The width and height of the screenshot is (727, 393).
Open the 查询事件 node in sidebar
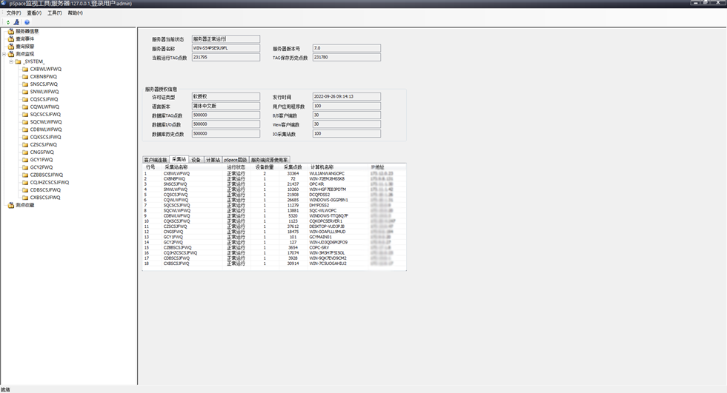24,39
